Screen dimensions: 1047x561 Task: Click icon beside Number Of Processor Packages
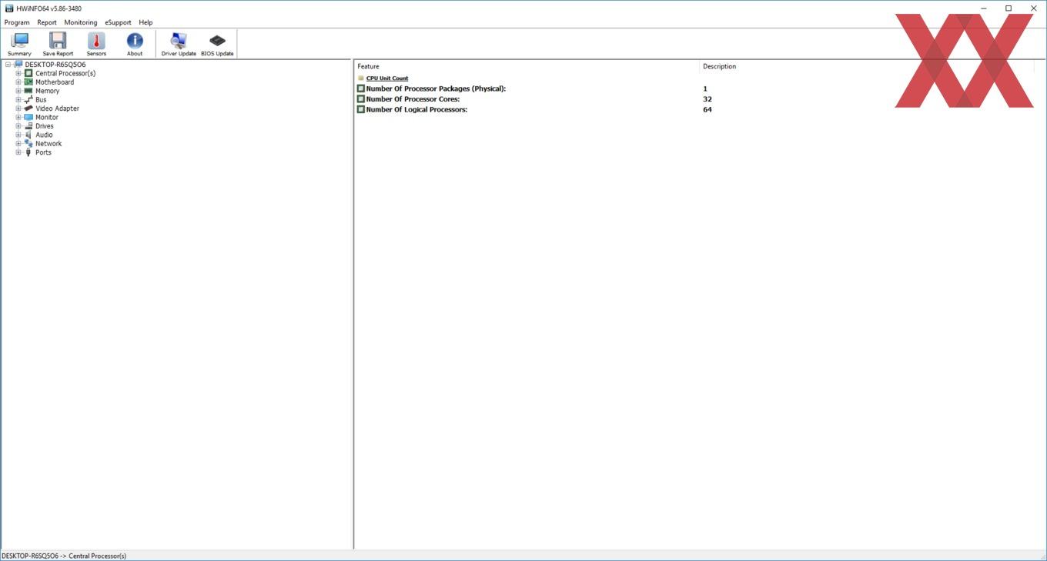tap(361, 88)
